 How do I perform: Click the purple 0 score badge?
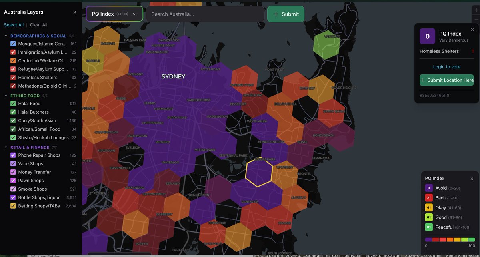click(x=427, y=36)
